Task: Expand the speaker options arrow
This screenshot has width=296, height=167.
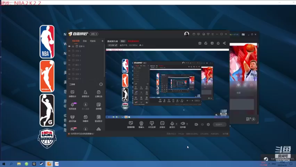Action: (x=187, y=124)
